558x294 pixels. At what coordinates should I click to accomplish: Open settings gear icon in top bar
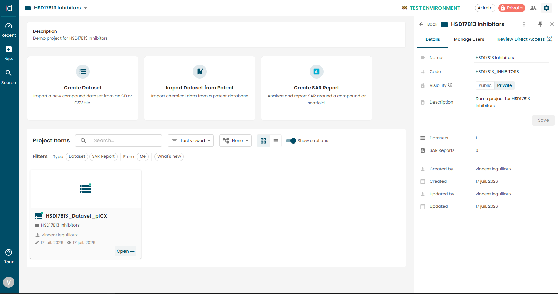[547, 8]
